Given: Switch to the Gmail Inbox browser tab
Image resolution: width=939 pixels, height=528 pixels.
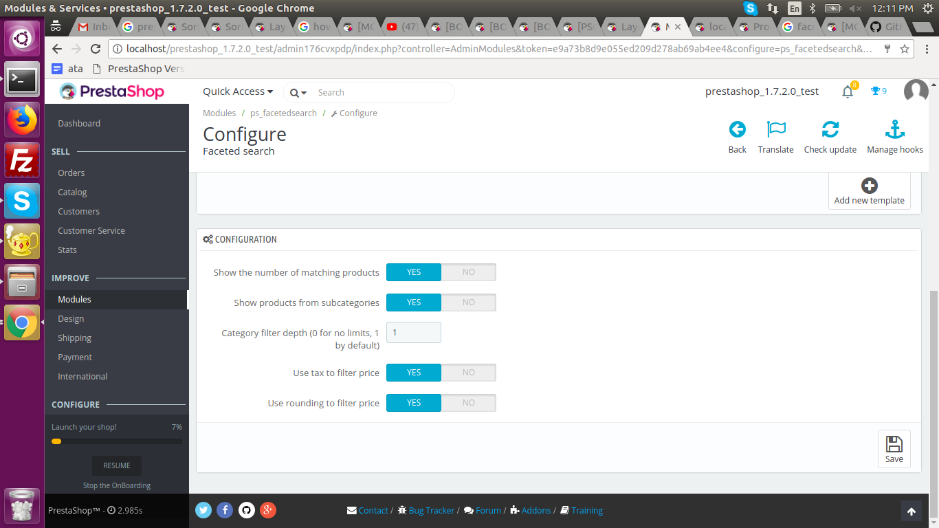Looking at the screenshot, I should [93, 27].
